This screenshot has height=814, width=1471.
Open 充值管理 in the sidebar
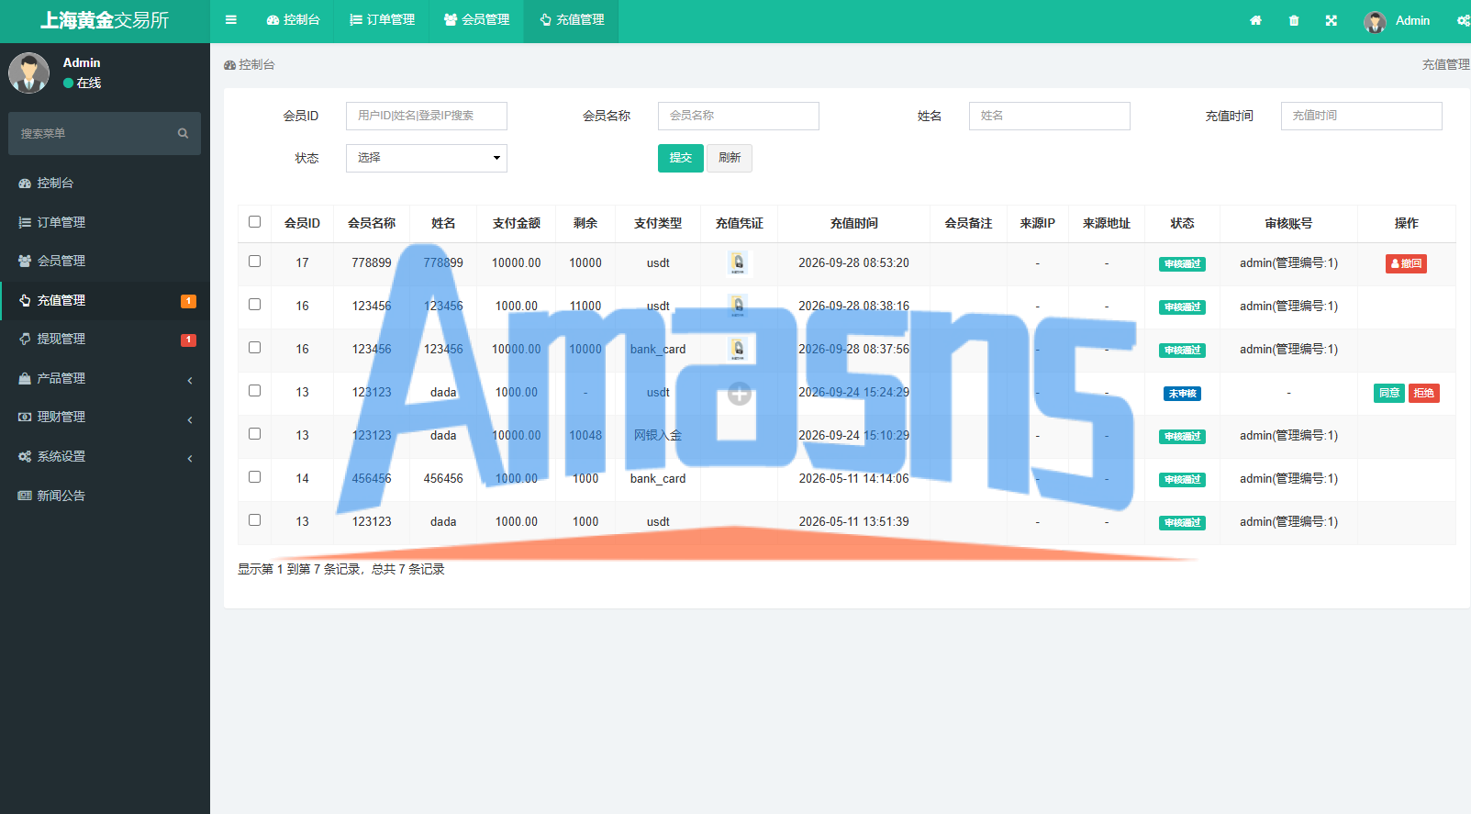pyautogui.click(x=105, y=300)
